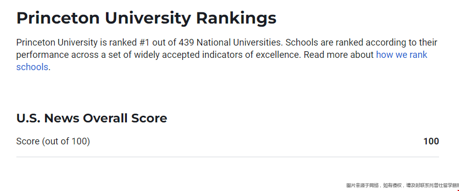Open the 'how we rank' link

coord(402,55)
